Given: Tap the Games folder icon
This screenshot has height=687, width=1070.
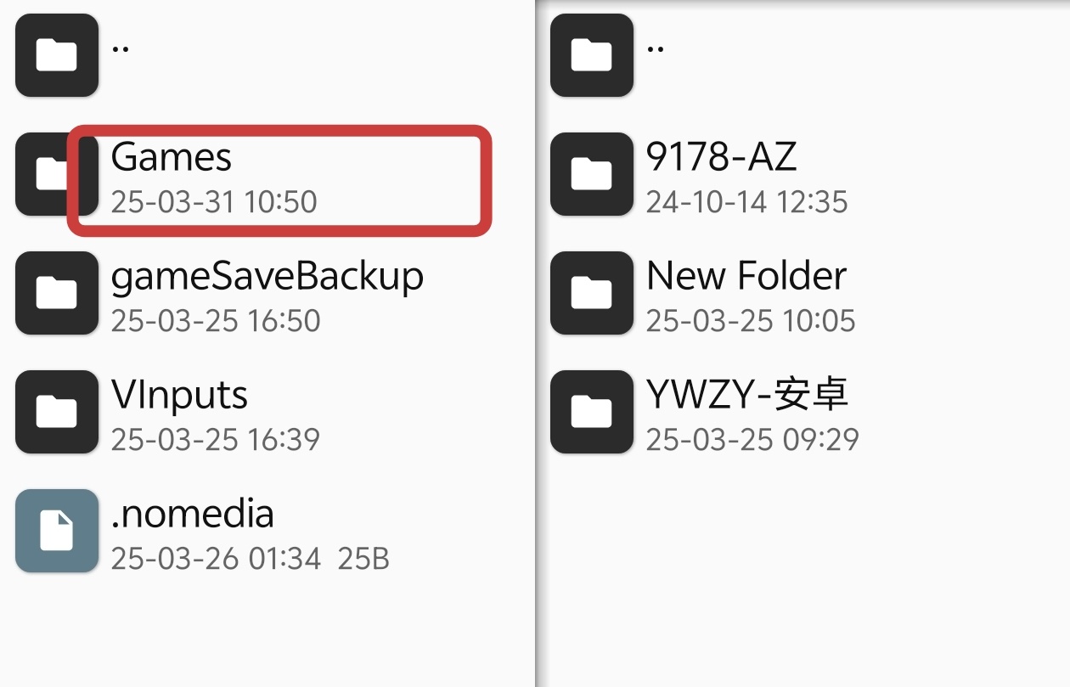Looking at the screenshot, I should pos(42,174).
